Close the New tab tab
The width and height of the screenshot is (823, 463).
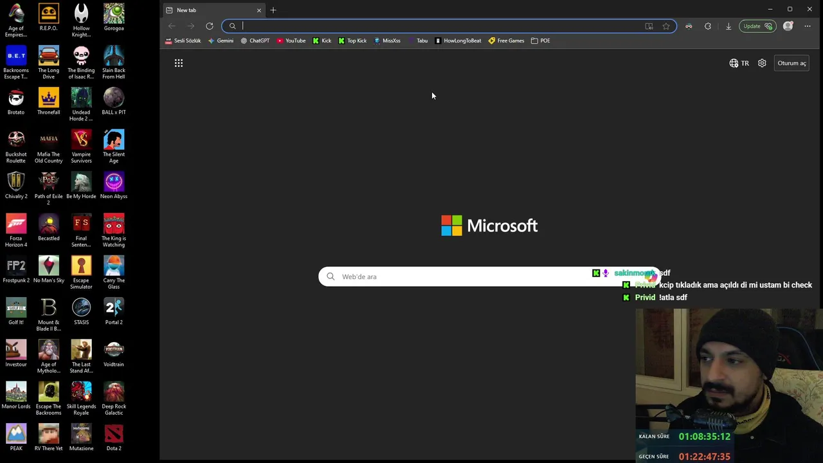259,10
